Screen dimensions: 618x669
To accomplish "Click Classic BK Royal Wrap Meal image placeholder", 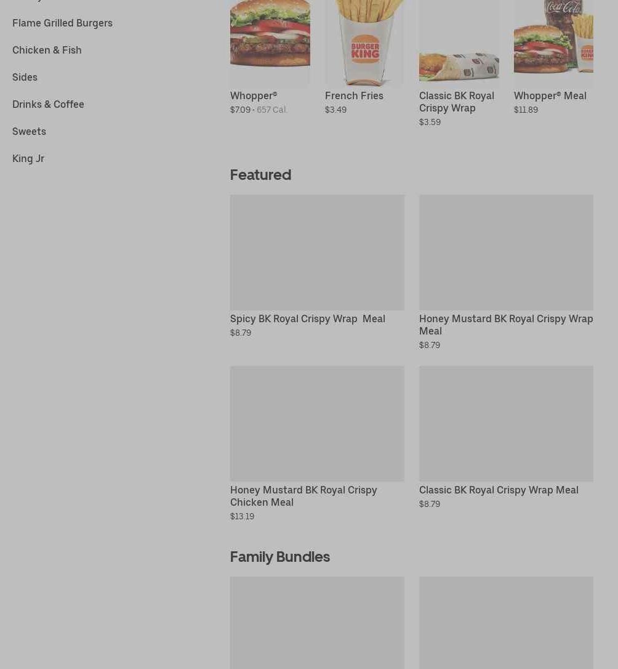I will point(507,424).
